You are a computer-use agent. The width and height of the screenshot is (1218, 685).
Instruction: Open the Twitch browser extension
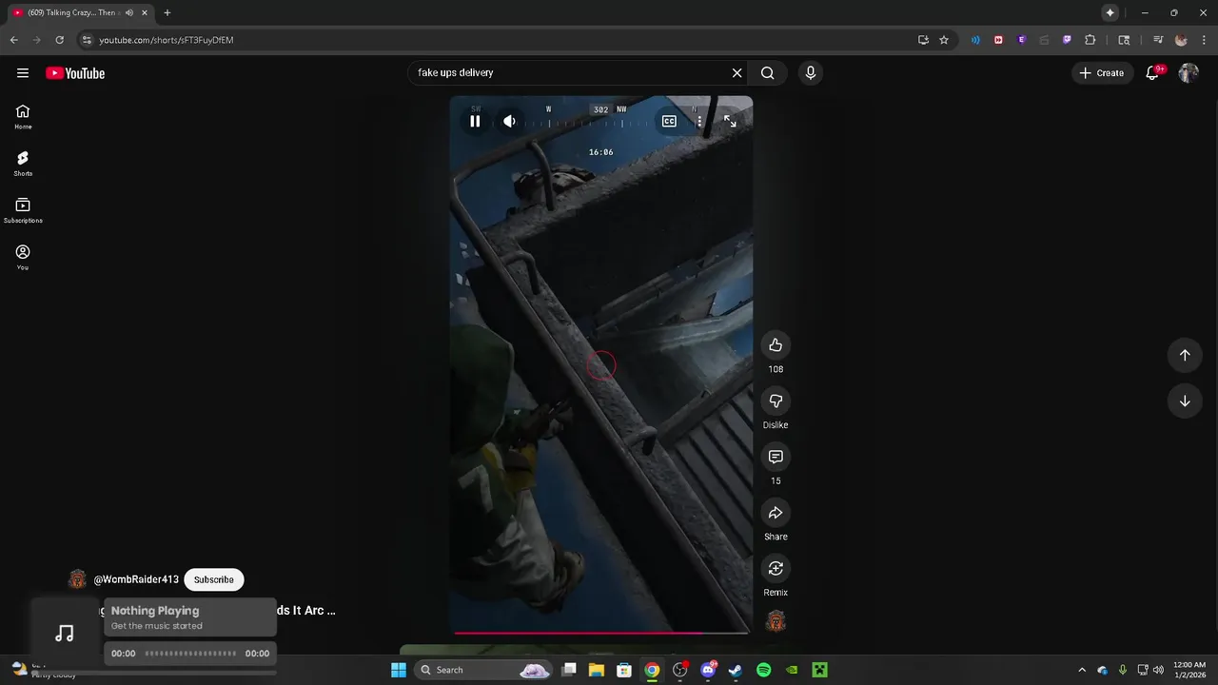coord(1067,40)
